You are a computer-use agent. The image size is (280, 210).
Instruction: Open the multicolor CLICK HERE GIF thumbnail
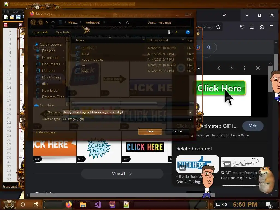click(x=145, y=147)
